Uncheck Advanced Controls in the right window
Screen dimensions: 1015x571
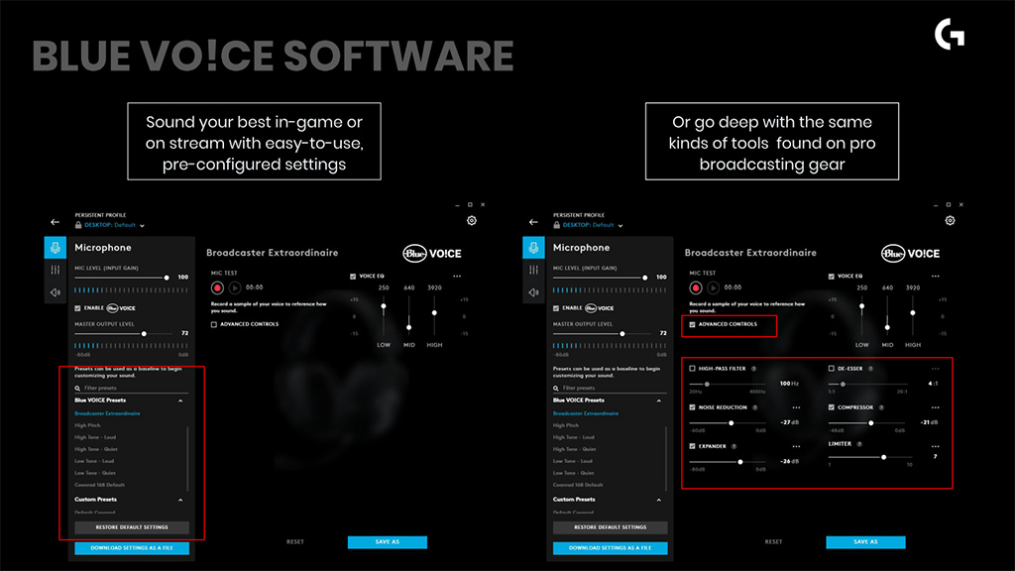click(692, 324)
